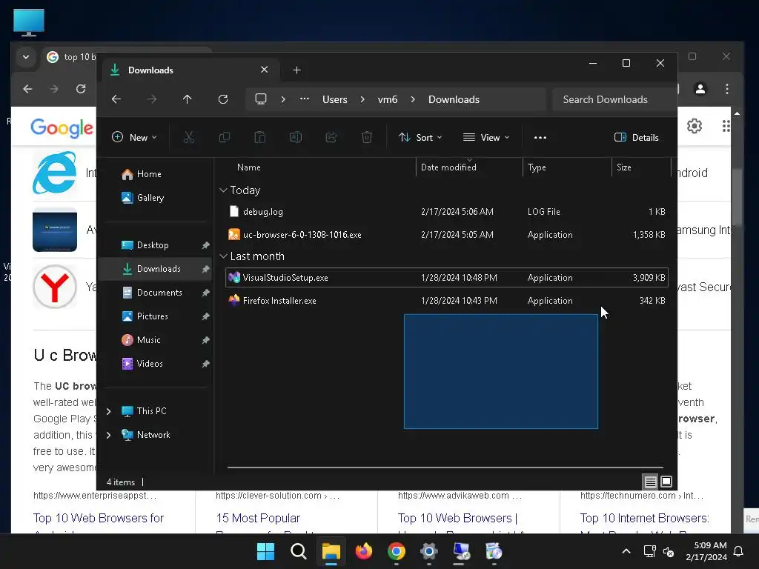Click the Search Downloads field
This screenshot has height=569, width=759.
pos(614,99)
